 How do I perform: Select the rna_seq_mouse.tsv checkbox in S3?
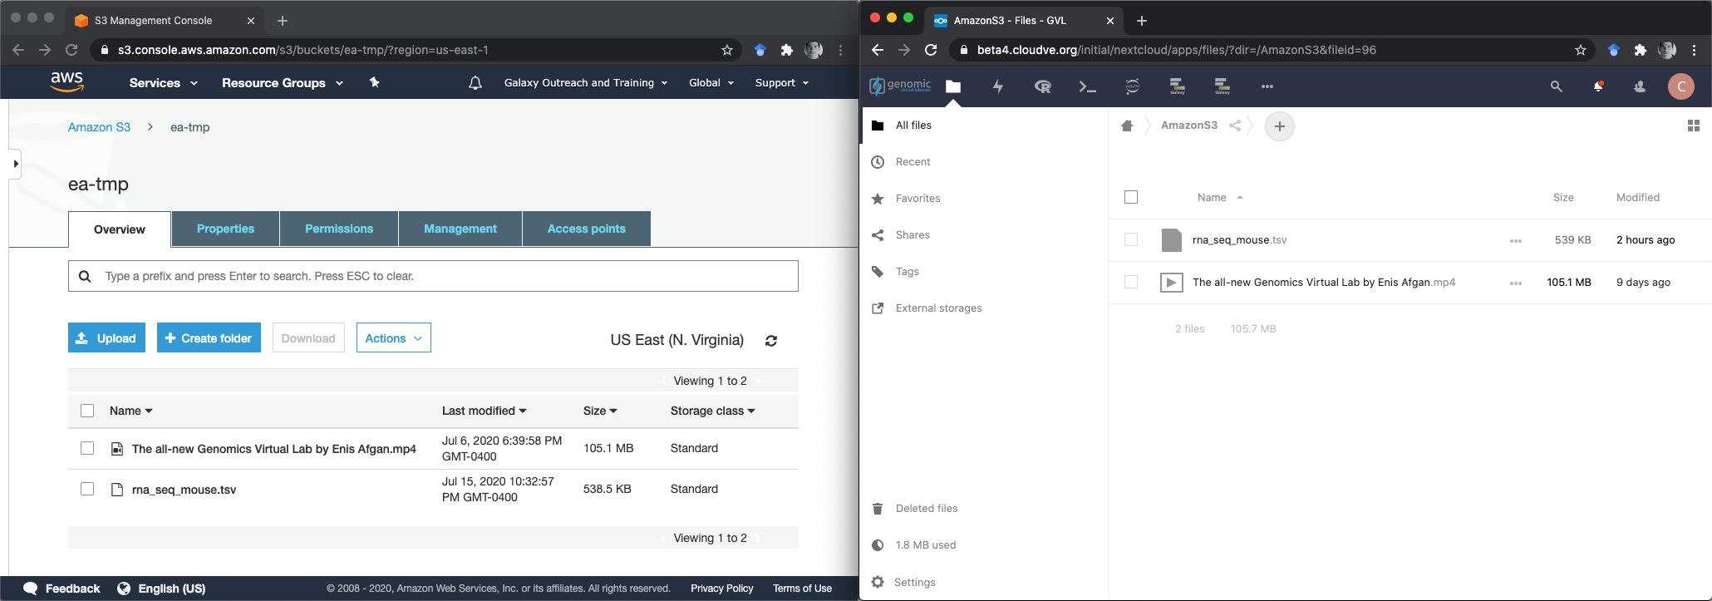[x=87, y=489]
